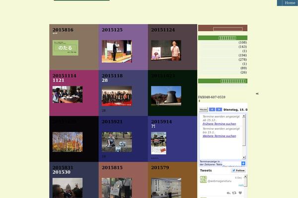Open 'Weitere Termine suchen' link
This screenshot has height=198, width=298.
pos(219,136)
